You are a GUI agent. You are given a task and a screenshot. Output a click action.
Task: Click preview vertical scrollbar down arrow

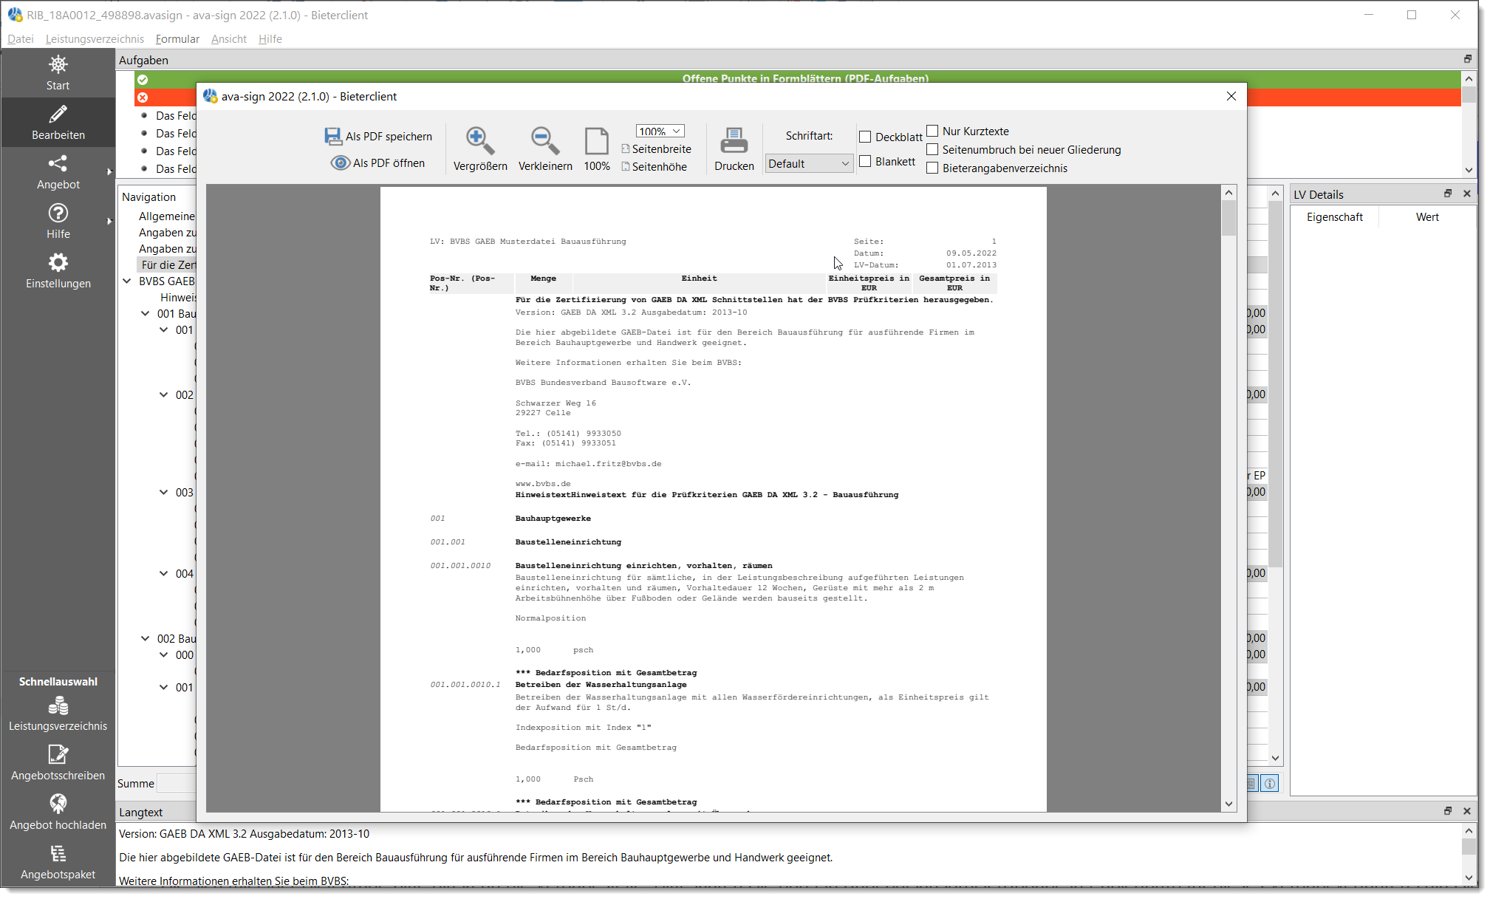point(1228,804)
